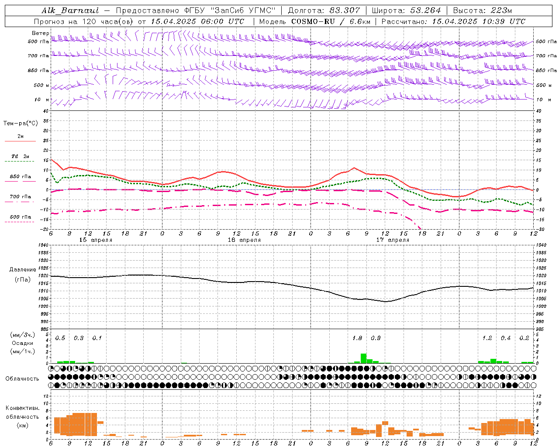Click the left '10 м' wind level label

pyautogui.click(x=42, y=100)
